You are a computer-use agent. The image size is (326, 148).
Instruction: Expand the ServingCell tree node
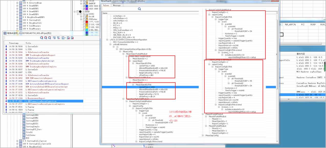point(17,20)
